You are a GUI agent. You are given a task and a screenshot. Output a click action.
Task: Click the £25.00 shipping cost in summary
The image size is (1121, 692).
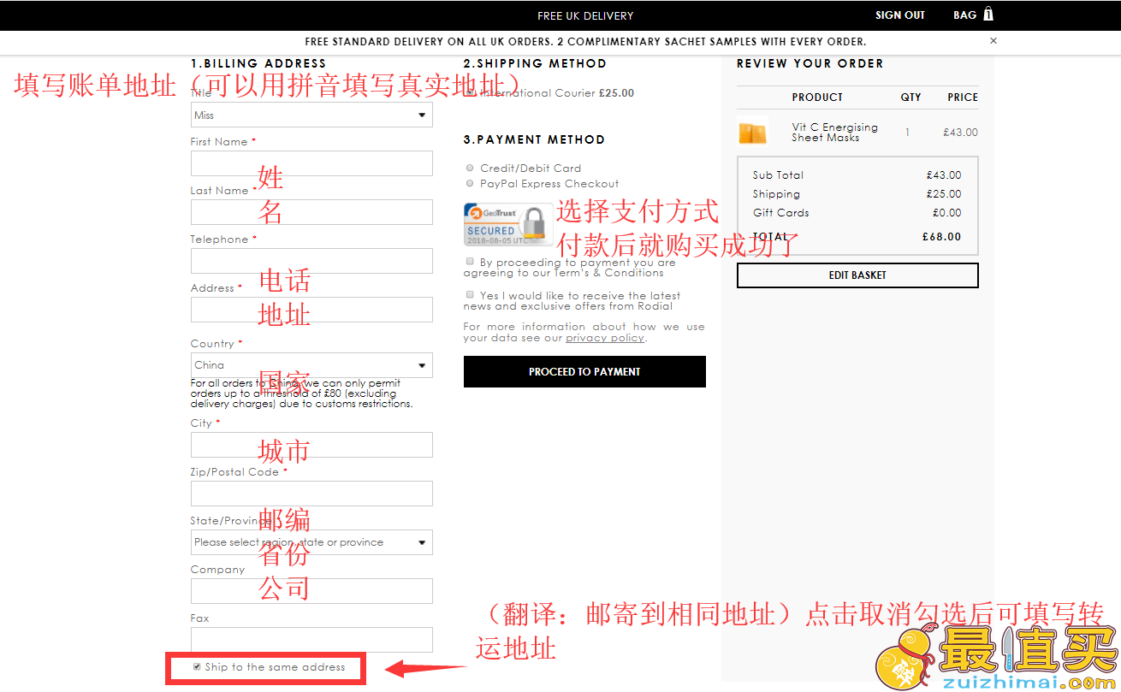944,194
